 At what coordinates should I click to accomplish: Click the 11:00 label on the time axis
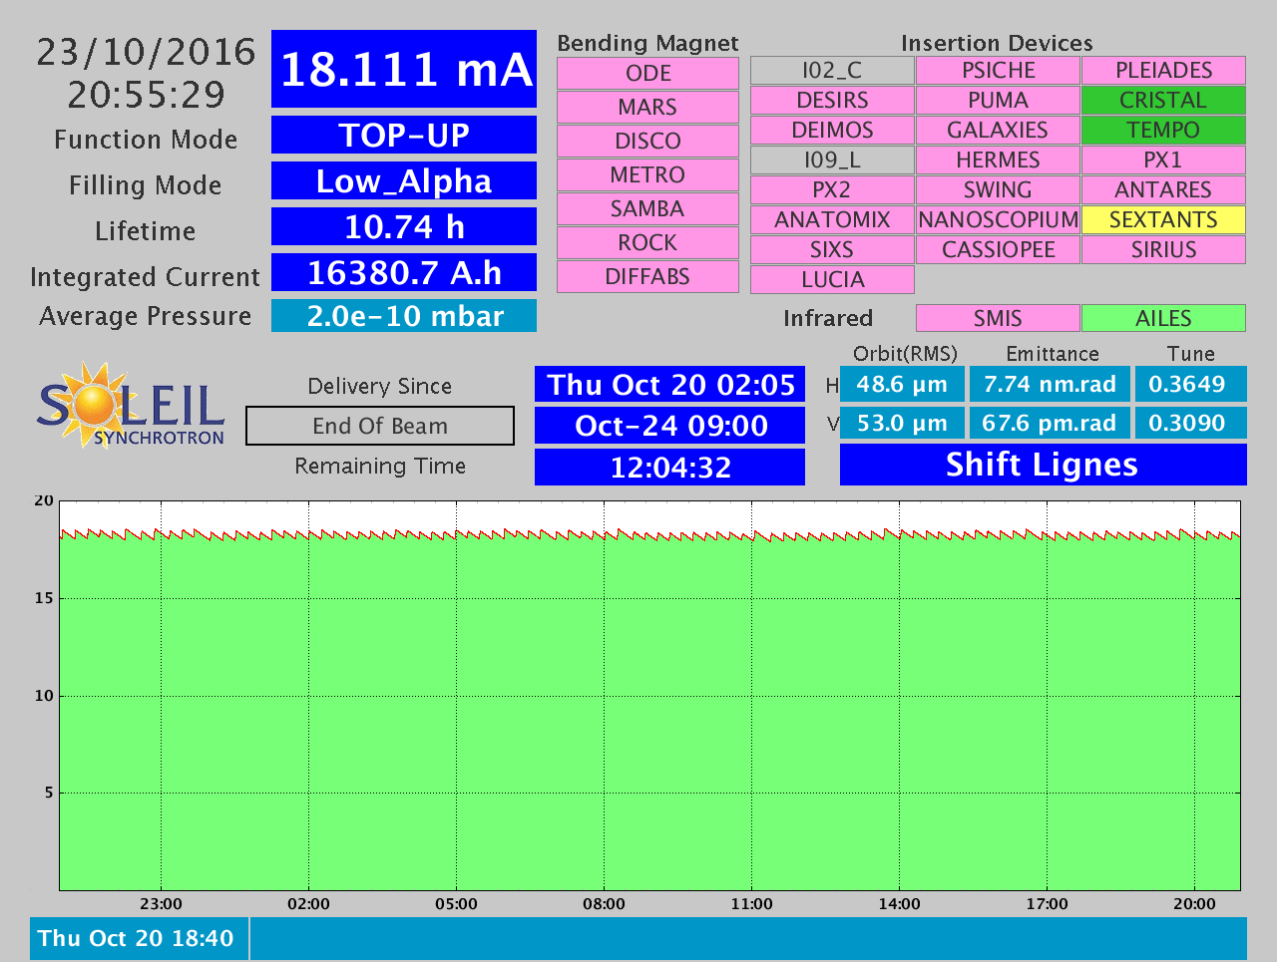(751, 904)
